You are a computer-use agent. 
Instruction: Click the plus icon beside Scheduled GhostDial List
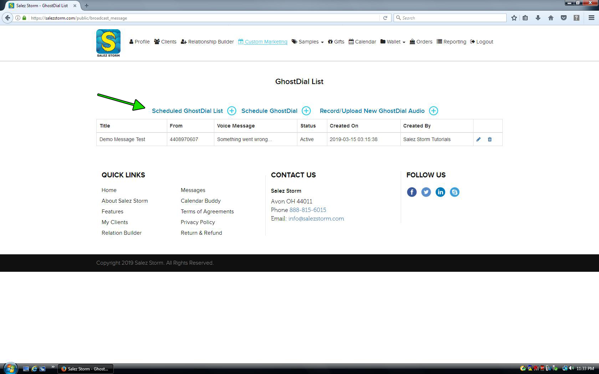[x=232, y=111]
